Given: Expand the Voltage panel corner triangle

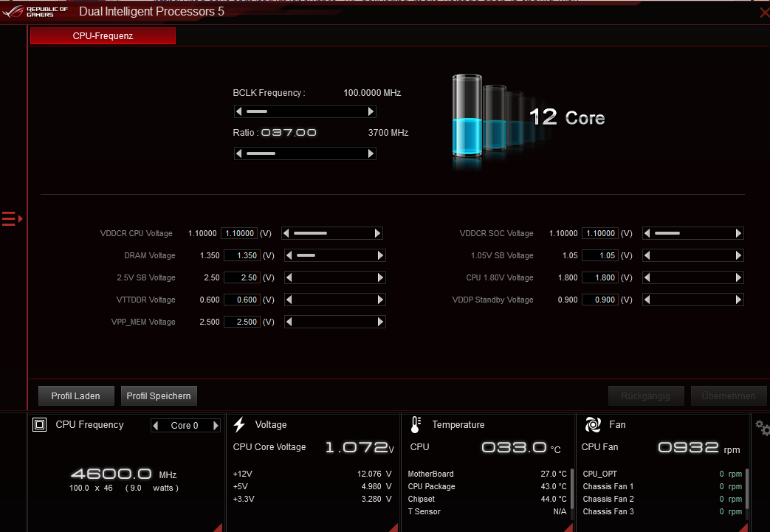Looking at the screenshot, I should (x=393, y=528).
